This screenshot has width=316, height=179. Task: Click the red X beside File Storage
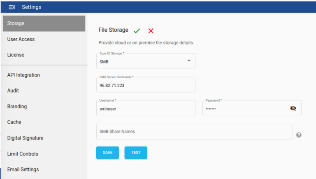[x=151, y=31]
